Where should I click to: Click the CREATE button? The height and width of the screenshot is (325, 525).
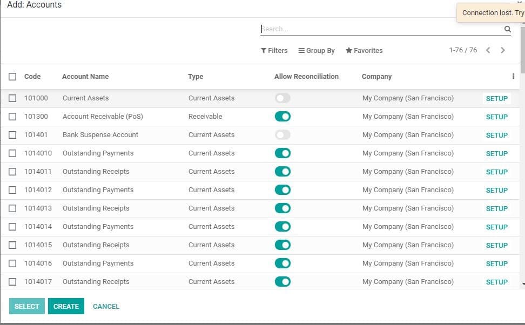coord(66,306)
